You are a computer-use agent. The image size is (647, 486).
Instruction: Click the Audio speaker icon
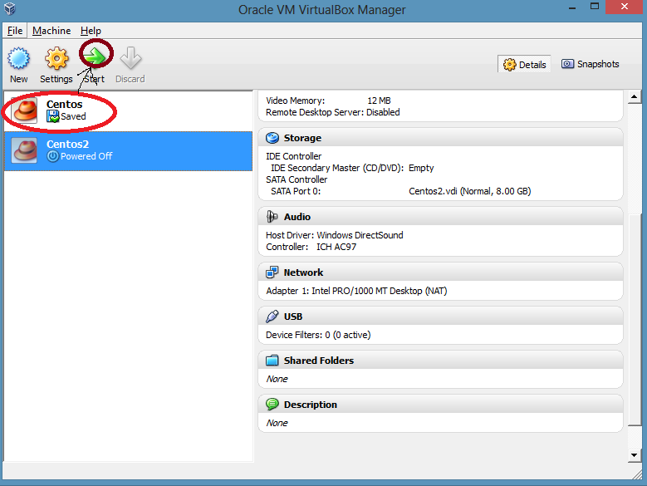272,217
